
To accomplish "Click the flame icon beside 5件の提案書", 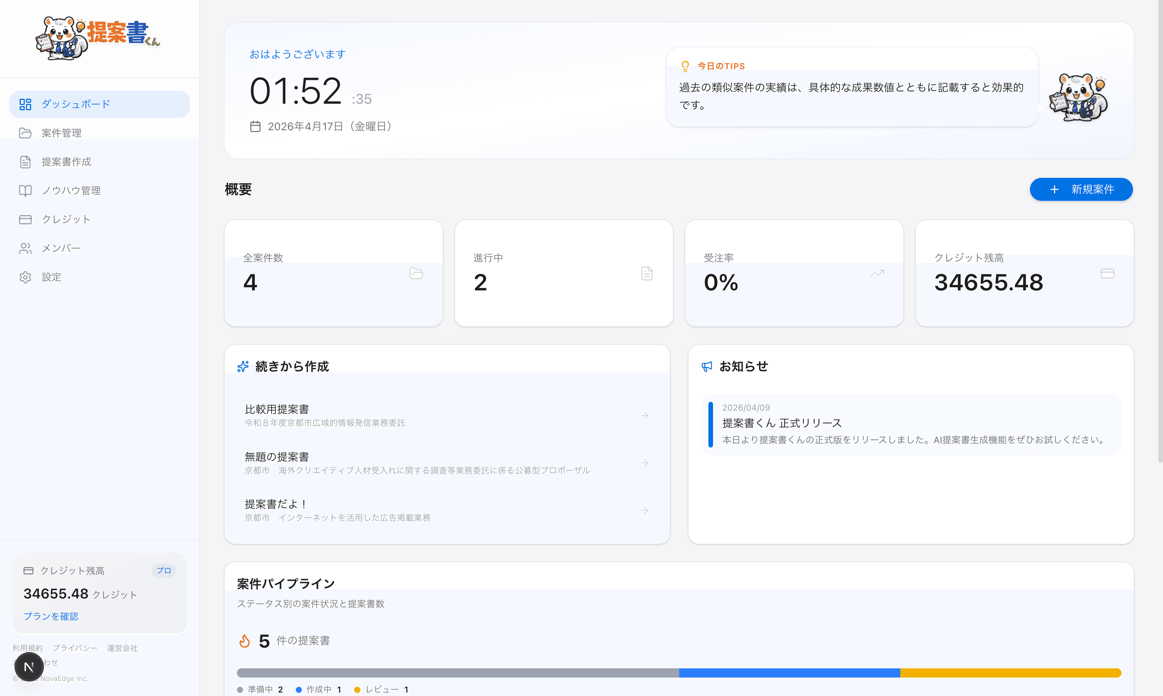I will pos(245,640).
